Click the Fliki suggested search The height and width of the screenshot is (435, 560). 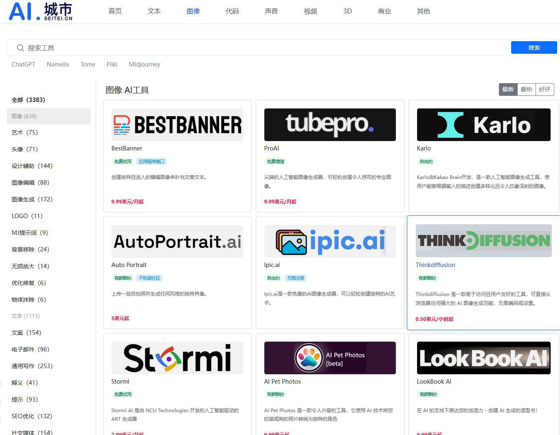coord(112,64)
